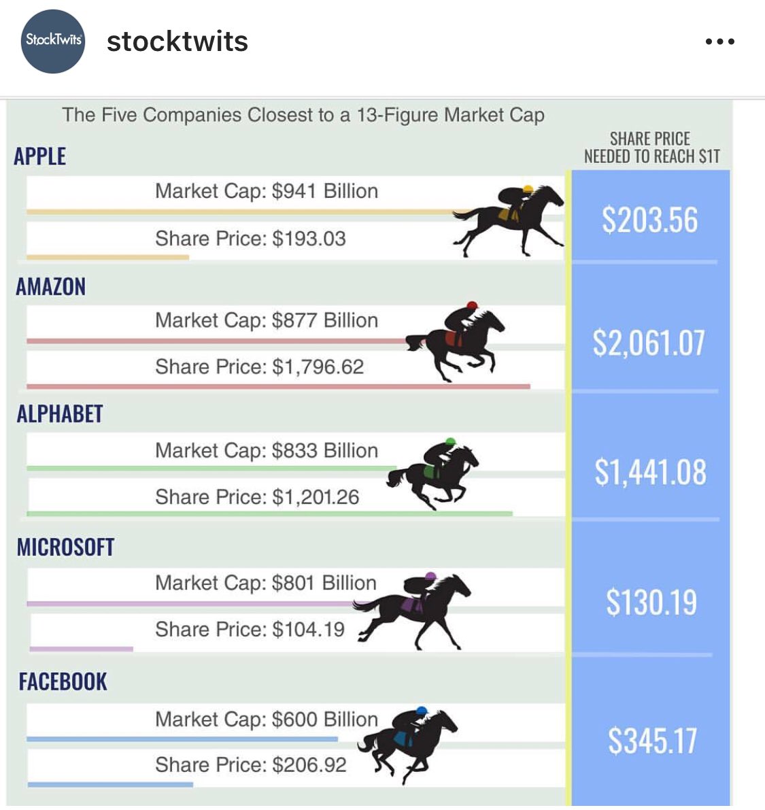Select the $345.17 Facebook target price
This screenshot has width=765, height=810.
tap(652, 740)
